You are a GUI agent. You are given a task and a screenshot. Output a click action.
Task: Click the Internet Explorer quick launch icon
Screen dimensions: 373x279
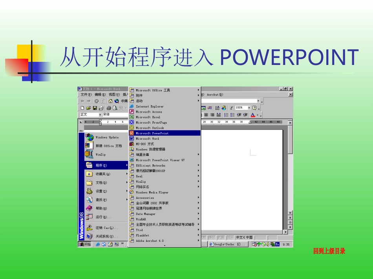(97, 244)
